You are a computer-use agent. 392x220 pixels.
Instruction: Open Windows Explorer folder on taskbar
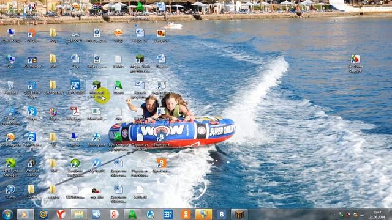[x=79, y=215]
